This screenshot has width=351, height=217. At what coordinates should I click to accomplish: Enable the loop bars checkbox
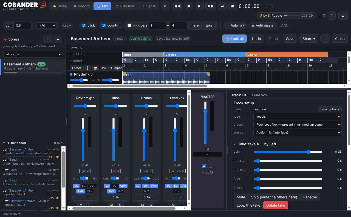point(129,25)
